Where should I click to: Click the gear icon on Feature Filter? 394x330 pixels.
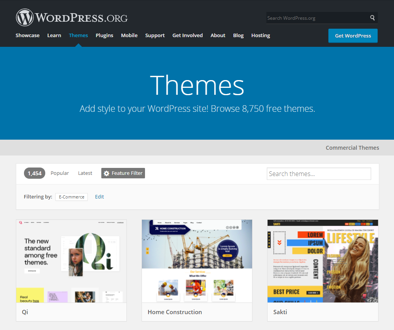(107, 173)
